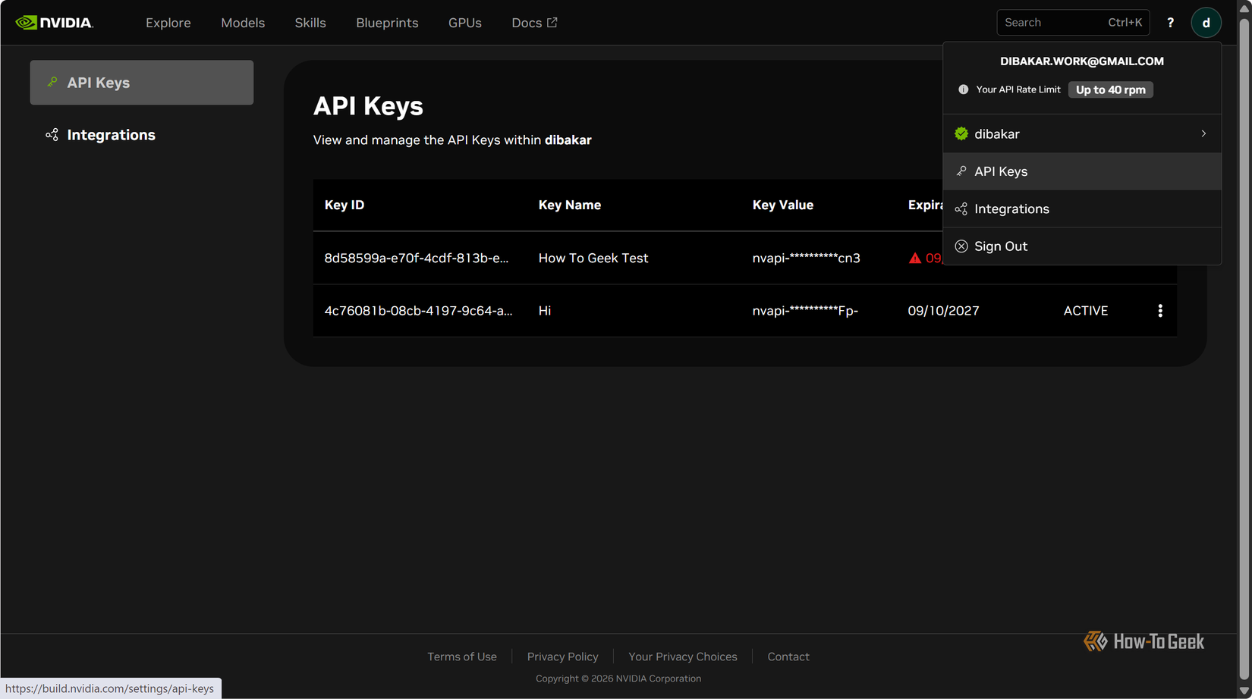Open Models in top navigation
Viewport: 1252px width, 699px height.
[243, 23]
